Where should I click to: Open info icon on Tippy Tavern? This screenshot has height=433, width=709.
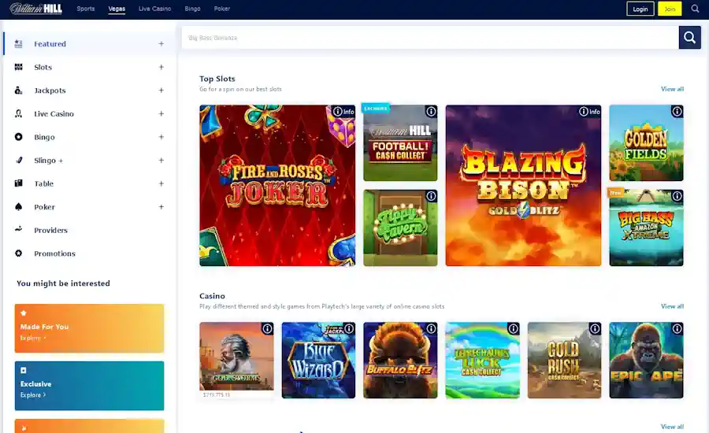coord(431,196)
